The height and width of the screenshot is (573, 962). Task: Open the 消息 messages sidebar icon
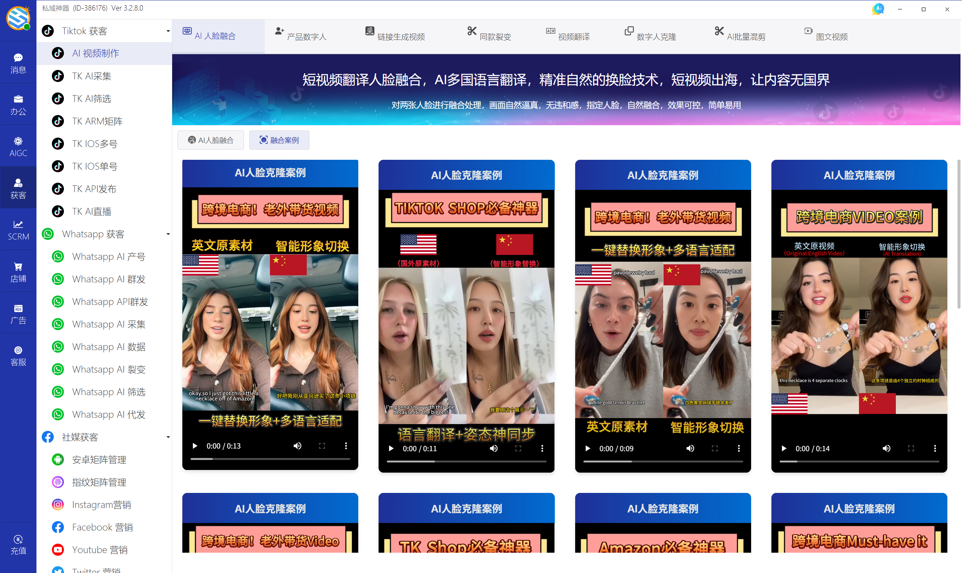click(x=18, y=63)
